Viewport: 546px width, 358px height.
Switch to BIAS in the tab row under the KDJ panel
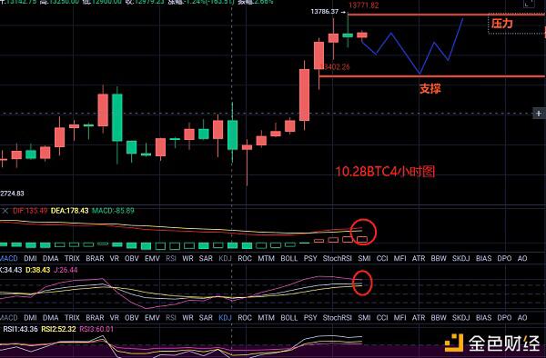click(484, 318)
